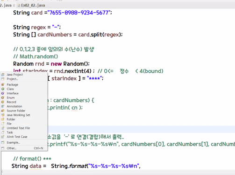Click the Java Working Set icon
Image resolution: width=235 pixels, height=175 pixels.
[x=3, y=115]
